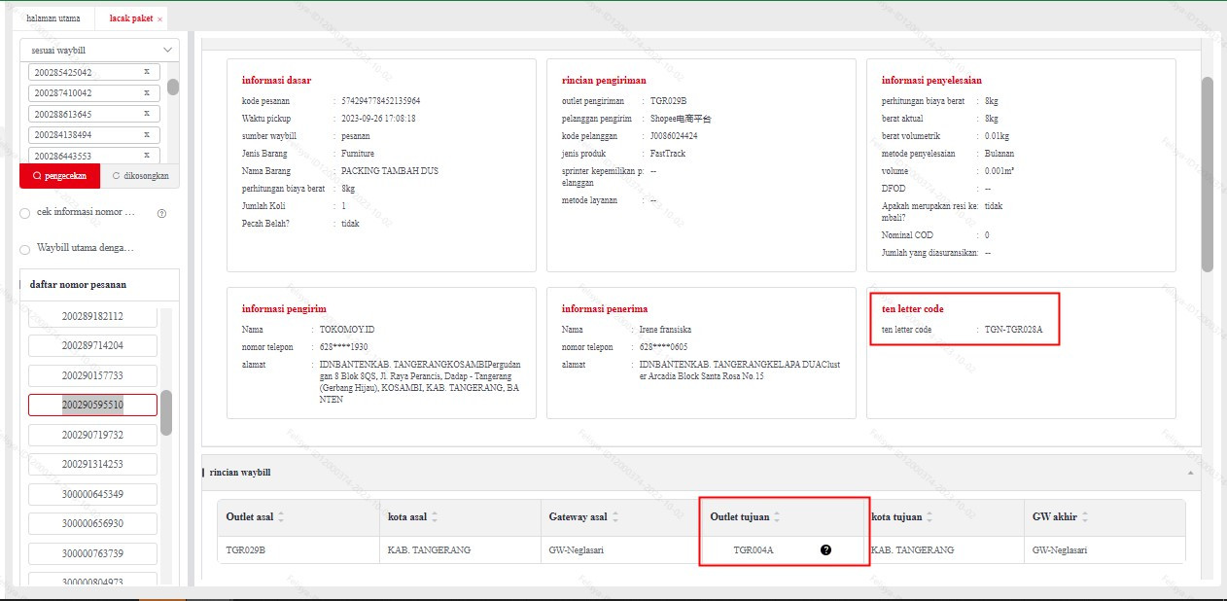Viewport: 1227px width, 601px height.
Task: Sort by Outlet tujuan column
Action: (777, 517)
